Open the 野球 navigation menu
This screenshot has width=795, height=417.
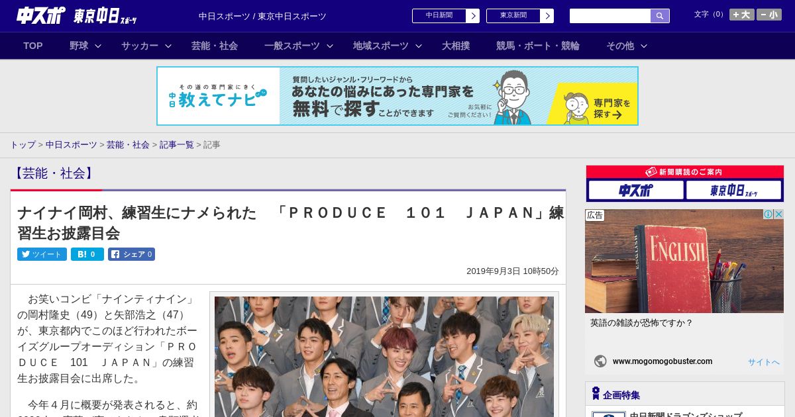pyautogui.click(x=79, y=46)
